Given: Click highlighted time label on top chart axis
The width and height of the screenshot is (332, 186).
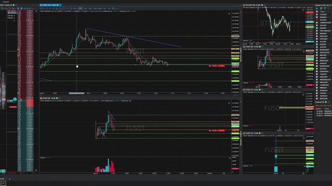Looking at the screenshot, I should (x=76, y=93).
